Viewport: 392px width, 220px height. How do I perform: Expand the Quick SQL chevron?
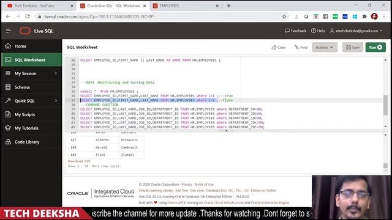point(56,101)
